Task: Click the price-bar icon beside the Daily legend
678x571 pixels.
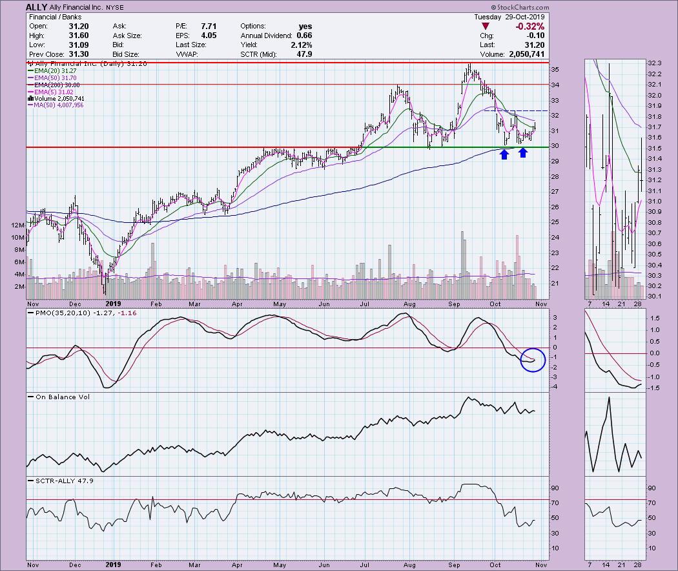Action: [x=30, y=63]
